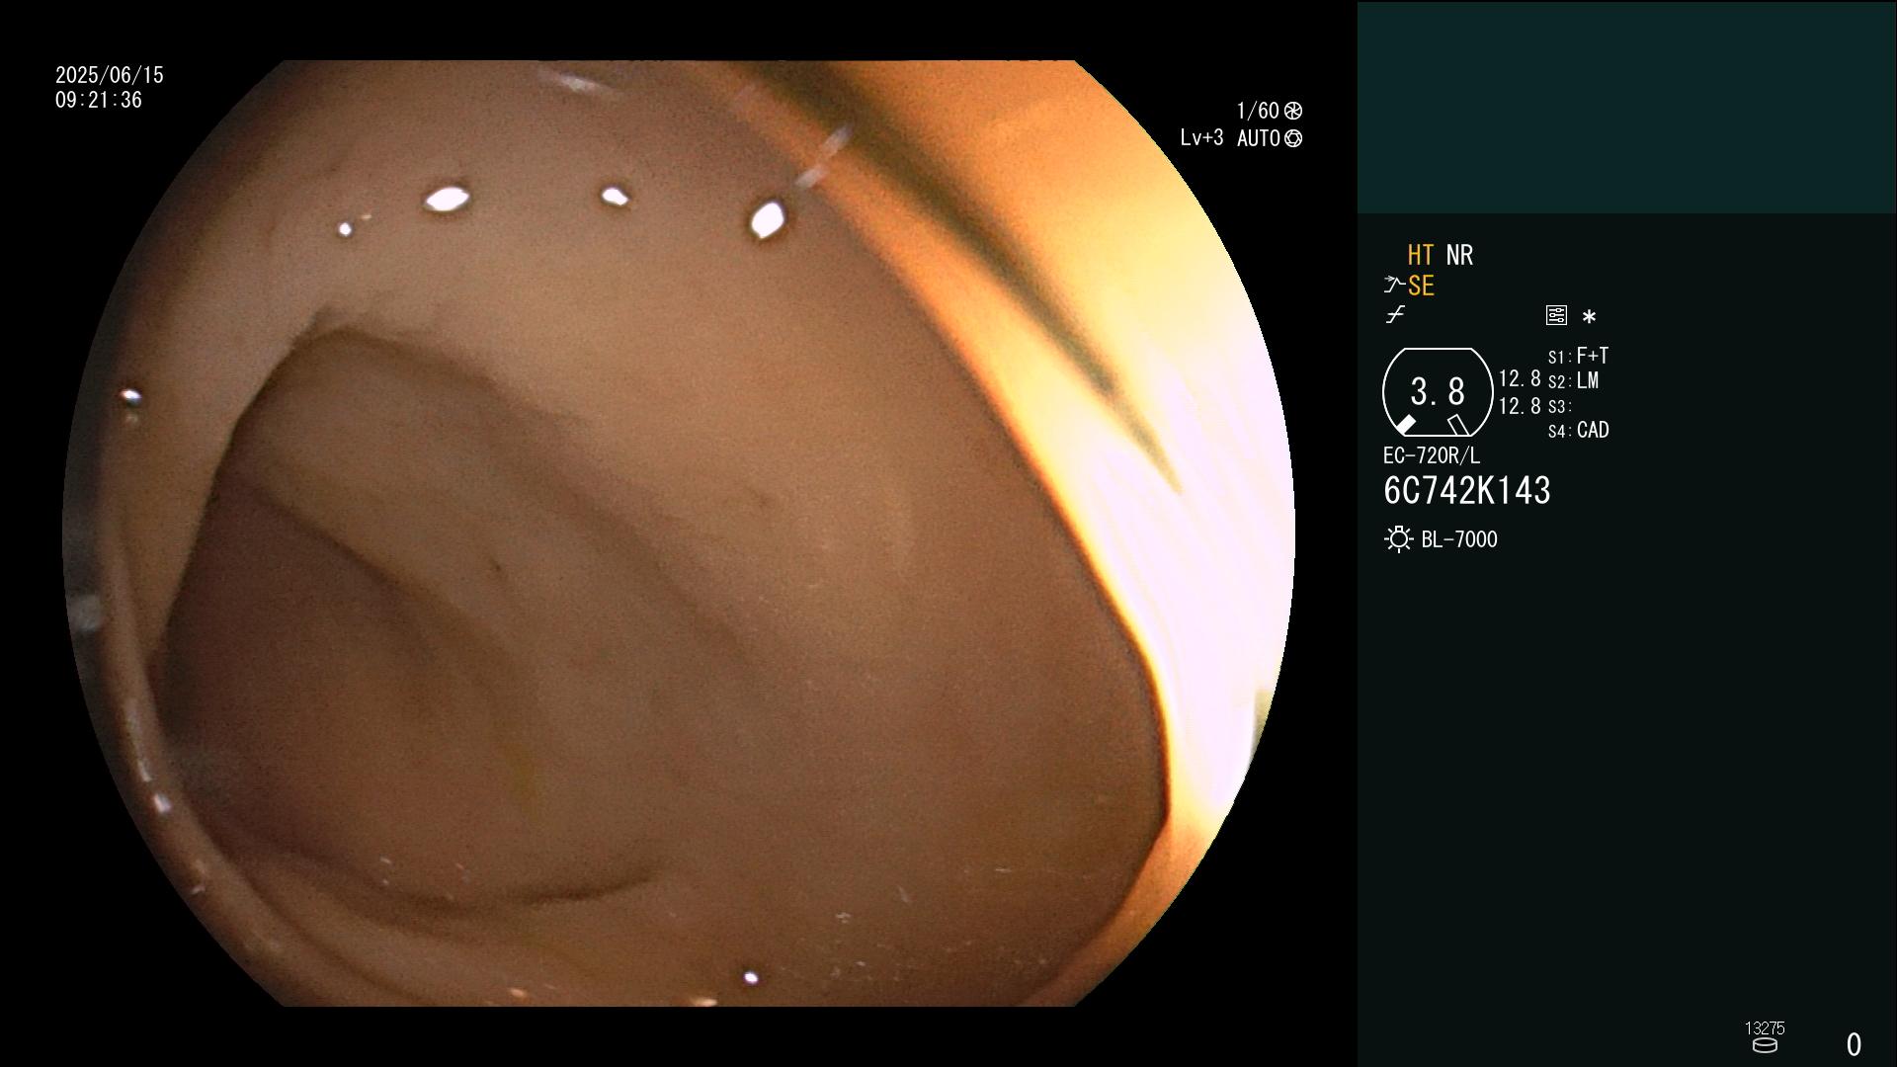Click the filled channel marker in scope diagram
Image resolution: width=1897 pixels, height=1067 pixels.
(1405, 425)
